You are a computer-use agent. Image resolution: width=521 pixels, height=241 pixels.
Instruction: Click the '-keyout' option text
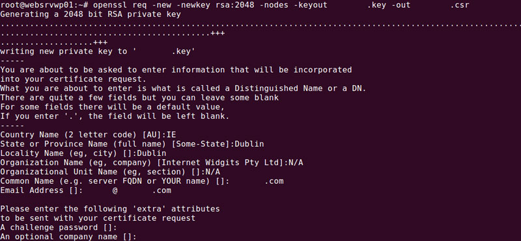[311, 5]
